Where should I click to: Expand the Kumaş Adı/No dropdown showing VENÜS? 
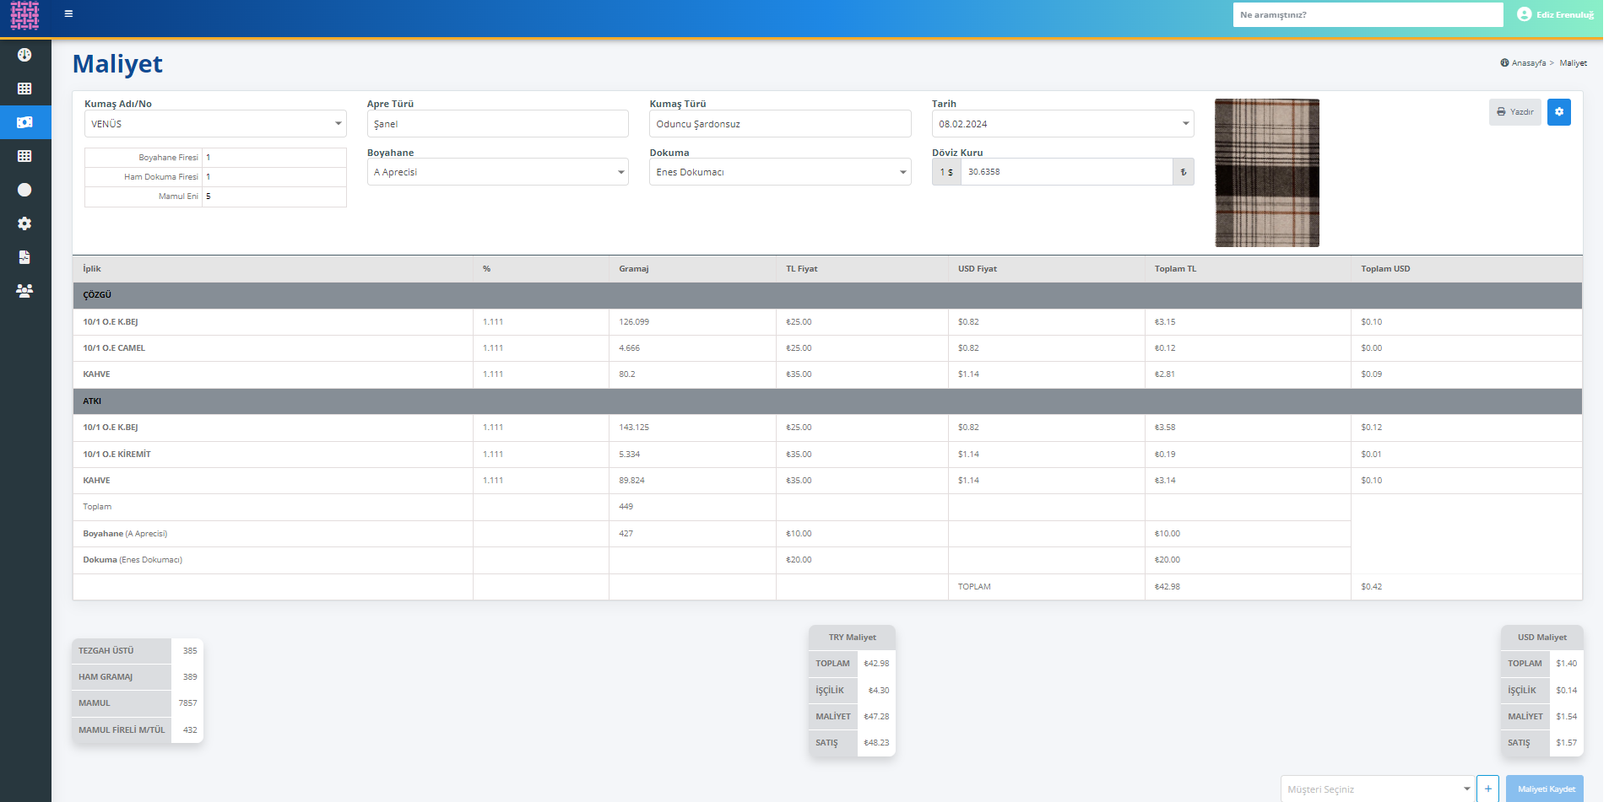(215, 124)
